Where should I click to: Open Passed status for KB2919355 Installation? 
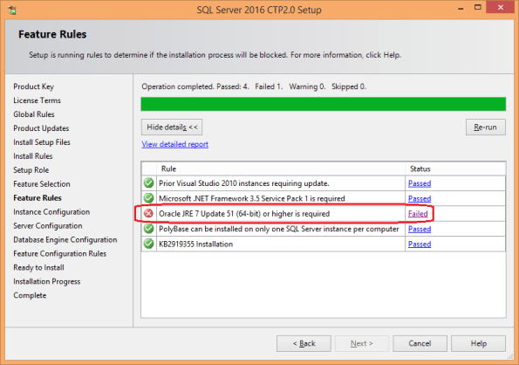click(x=420, y=244)
